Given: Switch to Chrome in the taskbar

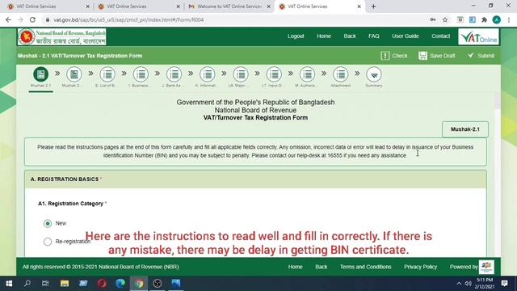Looking at the screenshot, I should [139, 284].
